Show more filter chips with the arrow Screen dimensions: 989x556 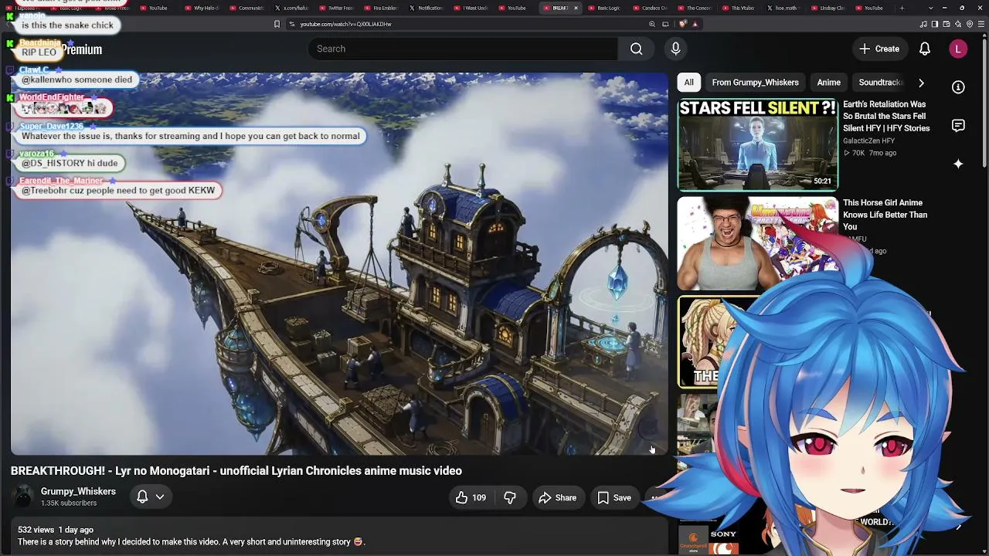click(921, 83)
